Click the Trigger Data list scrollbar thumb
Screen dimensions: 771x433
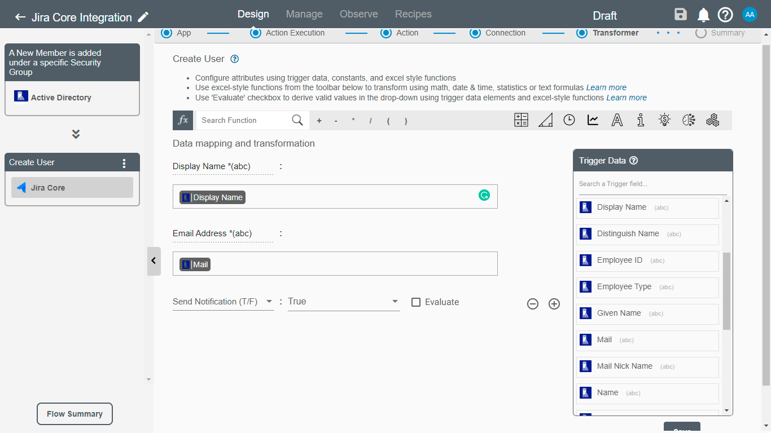pos(726,291)
